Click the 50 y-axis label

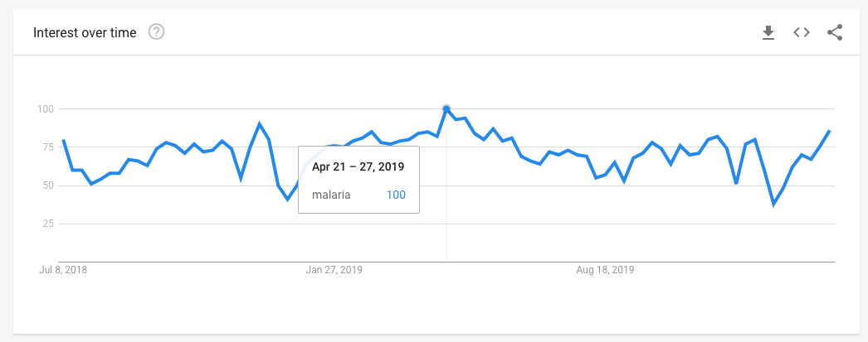click(47, 185)
